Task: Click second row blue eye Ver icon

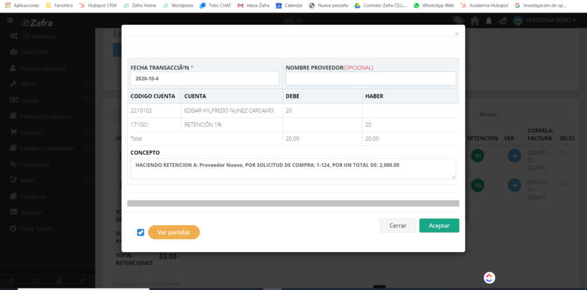Action: tap(515, 185)
